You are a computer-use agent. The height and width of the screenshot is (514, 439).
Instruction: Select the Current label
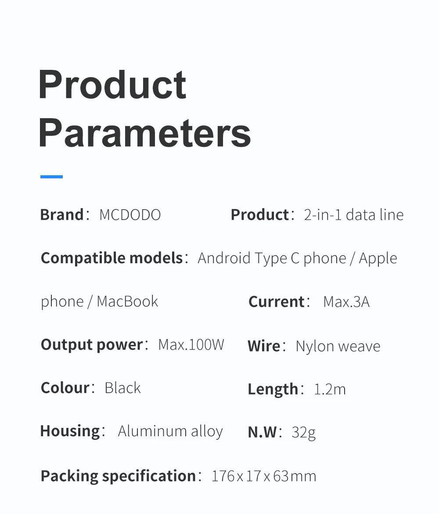276,301
